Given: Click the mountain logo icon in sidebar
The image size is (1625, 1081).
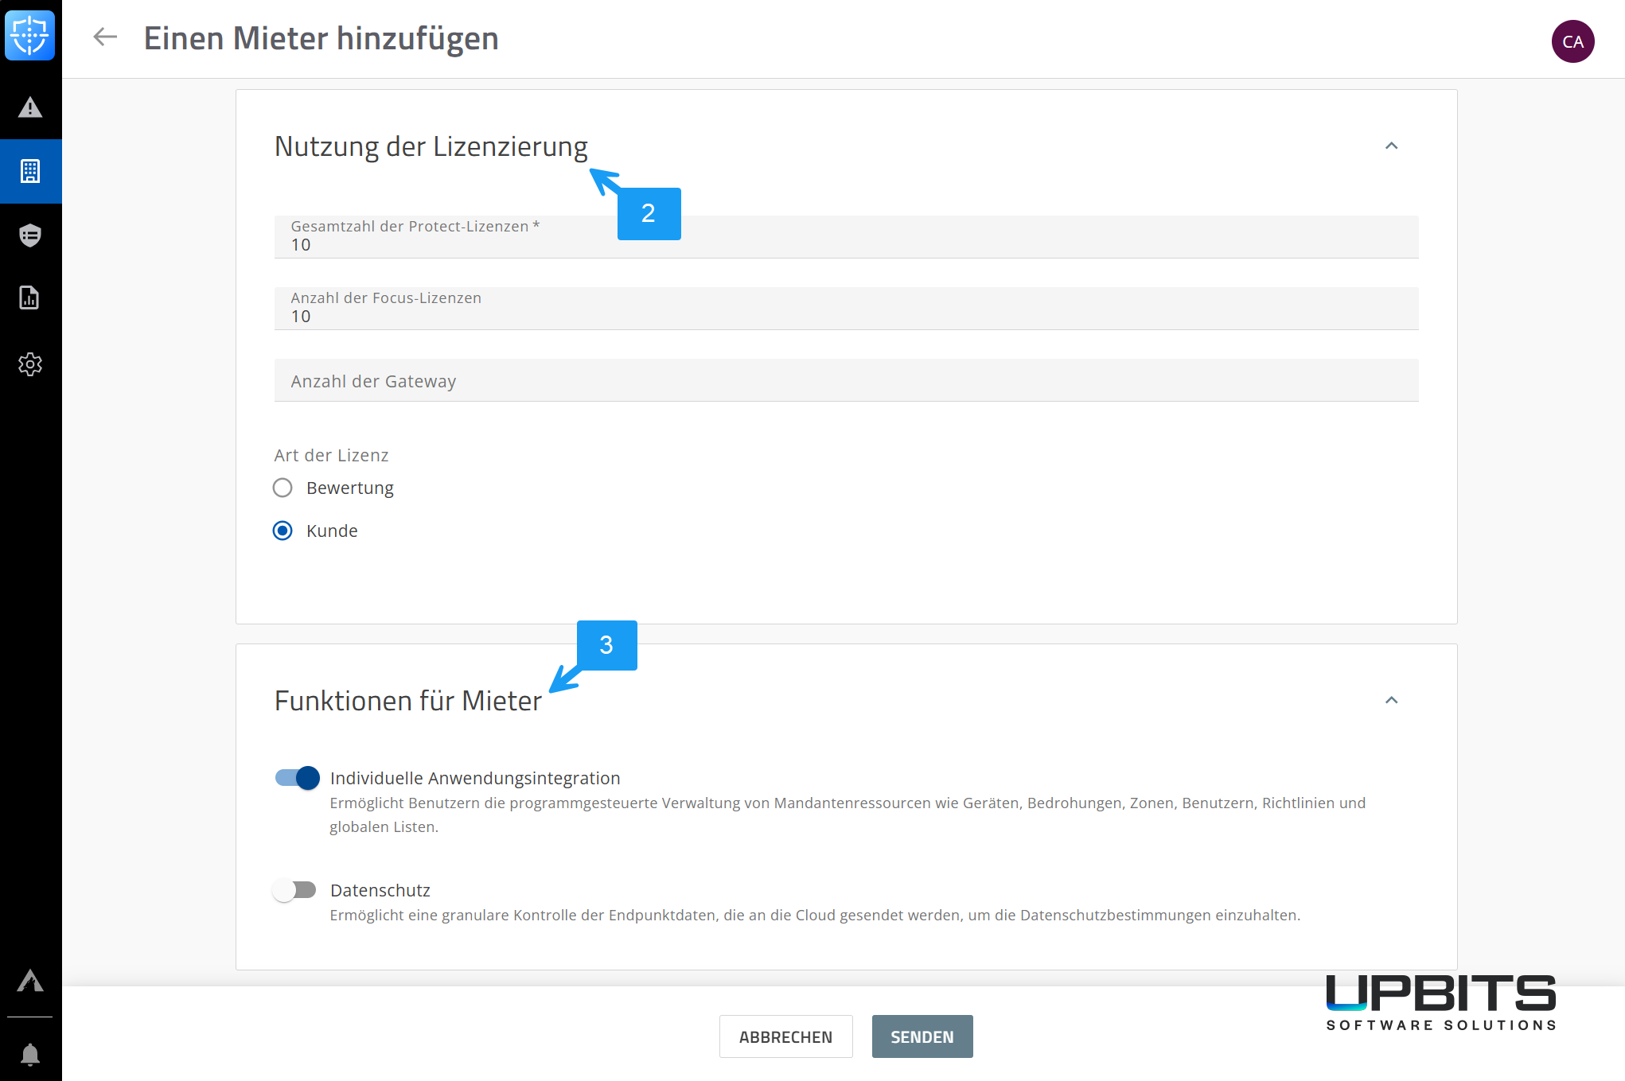Looking at the screenshot, I should tap(30, 981).
